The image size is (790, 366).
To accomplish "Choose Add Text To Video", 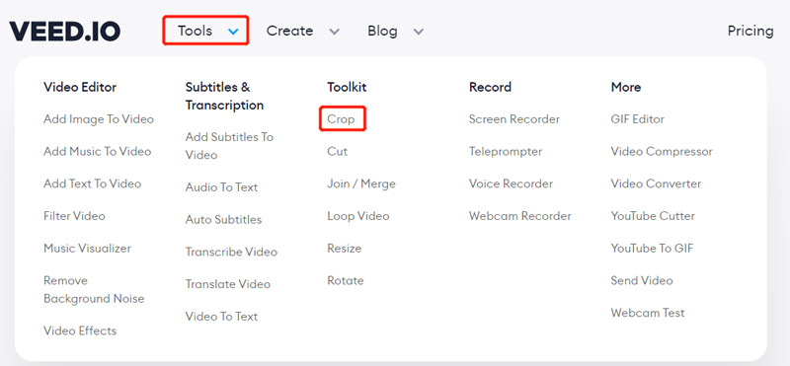I will (92, 183).
